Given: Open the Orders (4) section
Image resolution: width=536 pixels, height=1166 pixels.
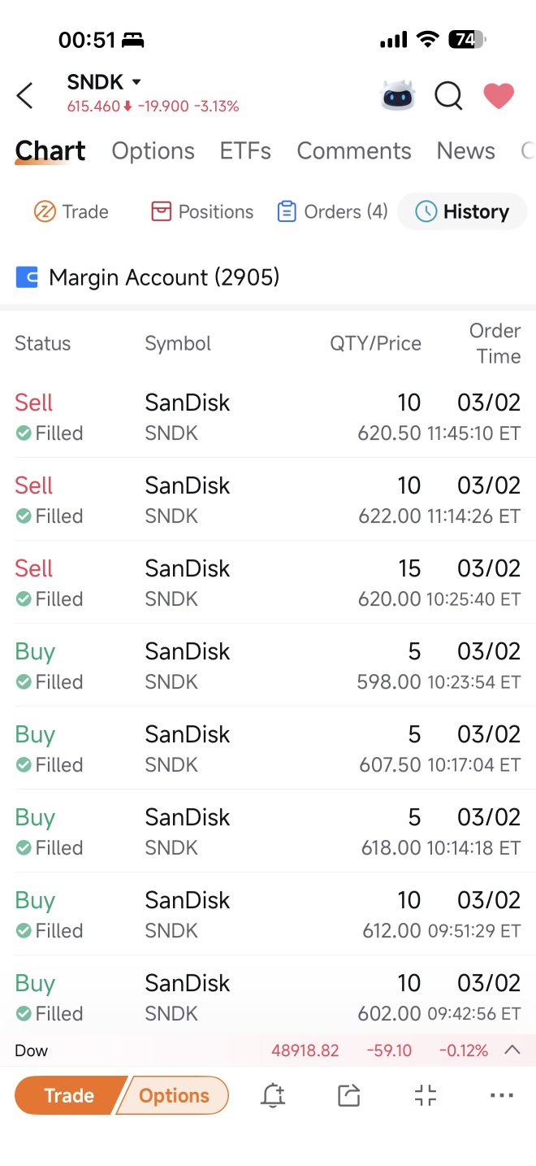Looking at the screenshot, I should 332,211.
